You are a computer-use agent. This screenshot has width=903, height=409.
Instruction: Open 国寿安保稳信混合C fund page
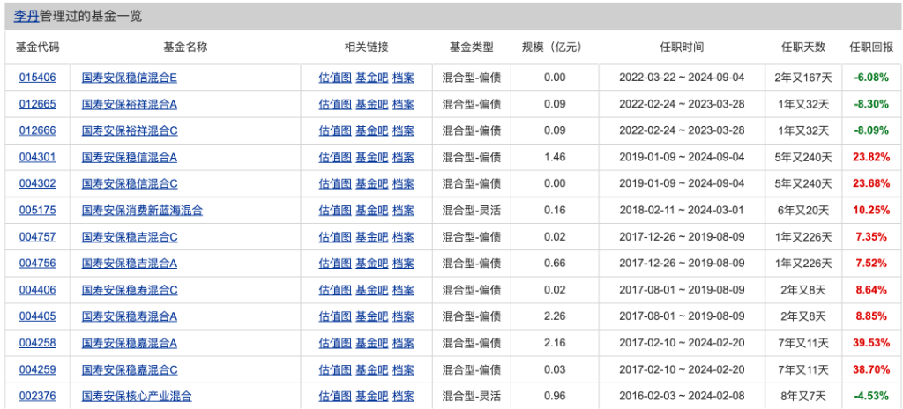pyautogui.click(x=130, y=183)
